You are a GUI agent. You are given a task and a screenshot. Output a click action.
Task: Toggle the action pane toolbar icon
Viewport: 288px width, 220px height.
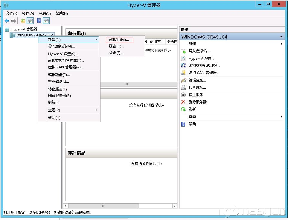[46, 21]
